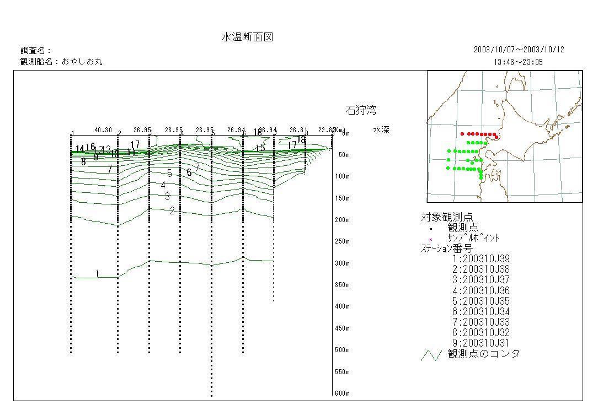Click the green contour line legend symbol
This screenshot has width=598, height=416.
coord(431,354)
